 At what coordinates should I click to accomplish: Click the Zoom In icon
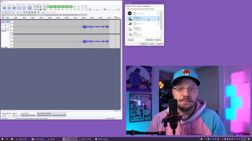pyautogui.click(x=24, y=12)
